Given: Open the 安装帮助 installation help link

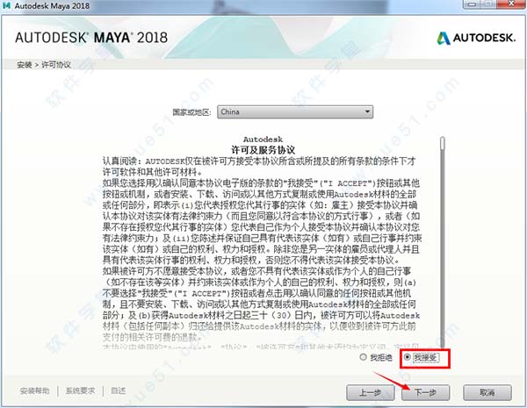Looking at the screenshot, I should pyautogui.click(x=34, y=390).
